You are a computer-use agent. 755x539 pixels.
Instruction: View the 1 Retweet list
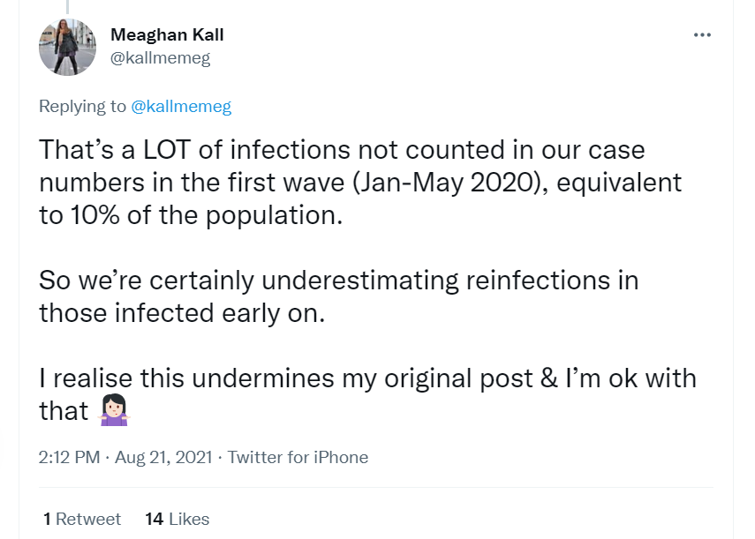pyautogui.click(x=82, y=520)
